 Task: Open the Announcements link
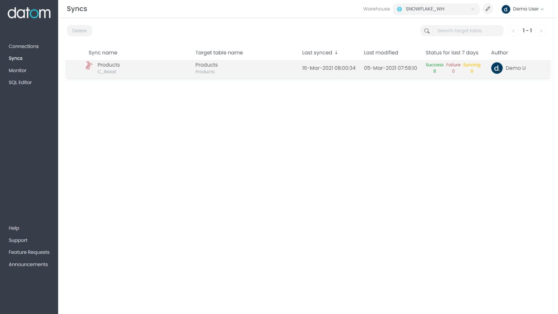(x=28, y=264)
